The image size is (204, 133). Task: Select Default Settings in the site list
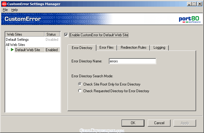17,40
